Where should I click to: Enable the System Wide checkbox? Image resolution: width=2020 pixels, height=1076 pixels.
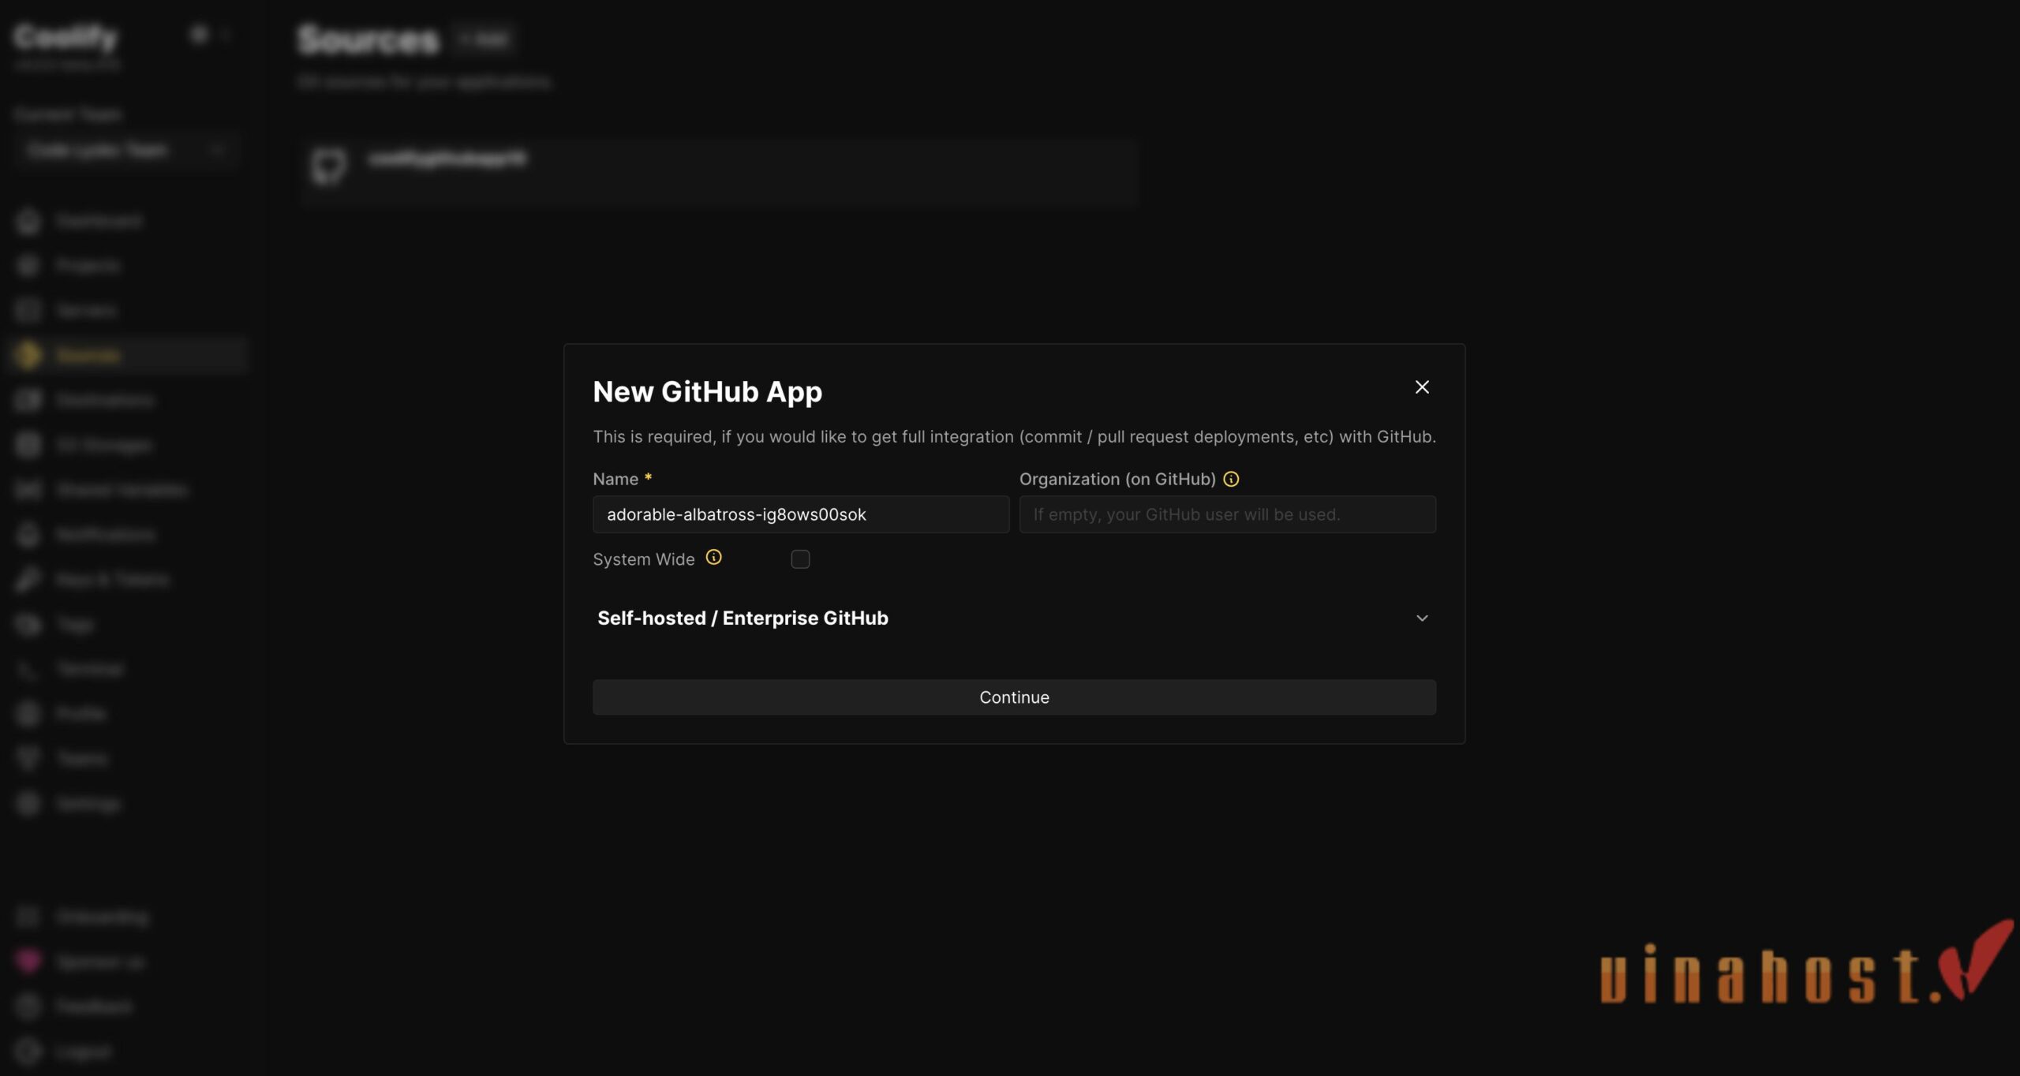800,559
